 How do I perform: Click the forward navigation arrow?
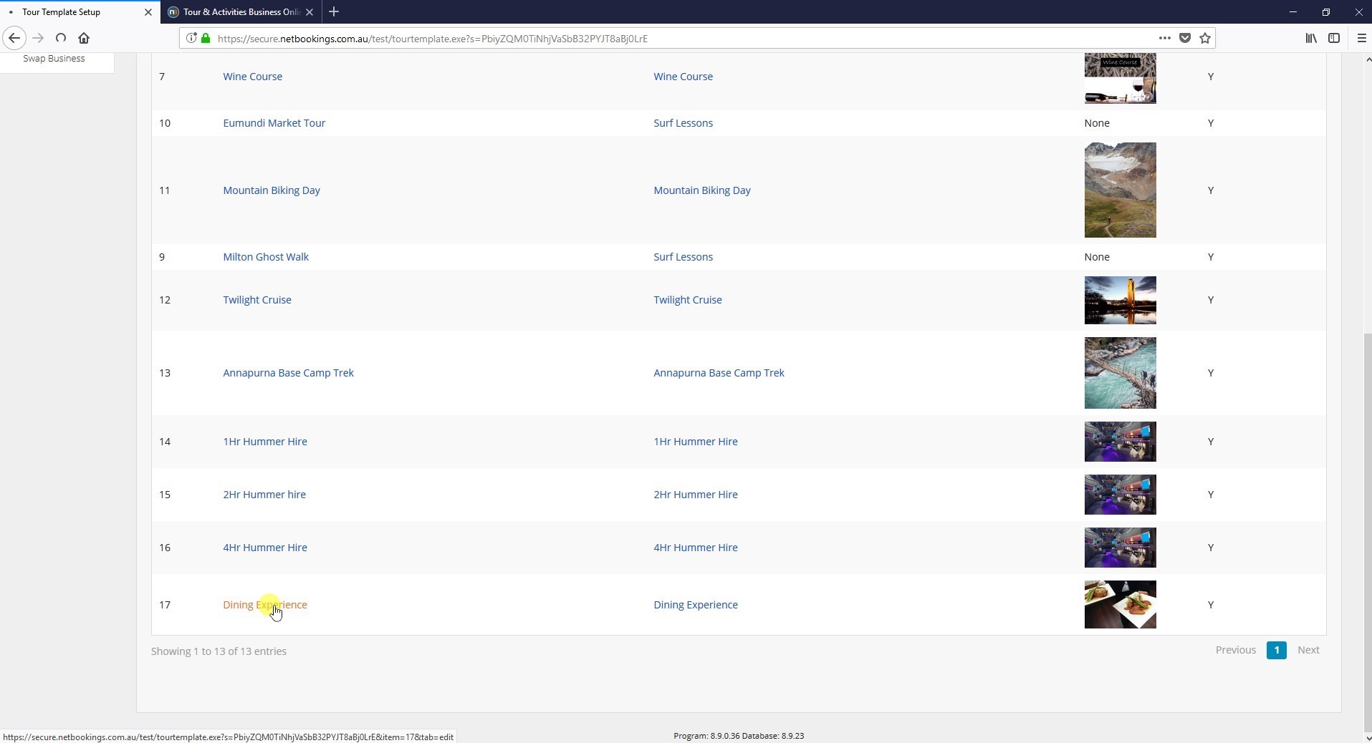click(x=37, y=38)
